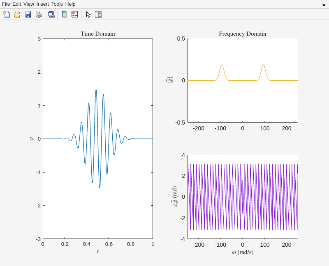Print the figure with the printer icon
Screen dimensions: 329x266
(x=39, y=14)
